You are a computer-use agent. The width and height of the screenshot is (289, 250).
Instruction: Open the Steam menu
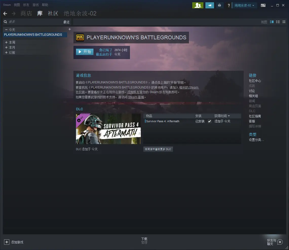point(7,5)
